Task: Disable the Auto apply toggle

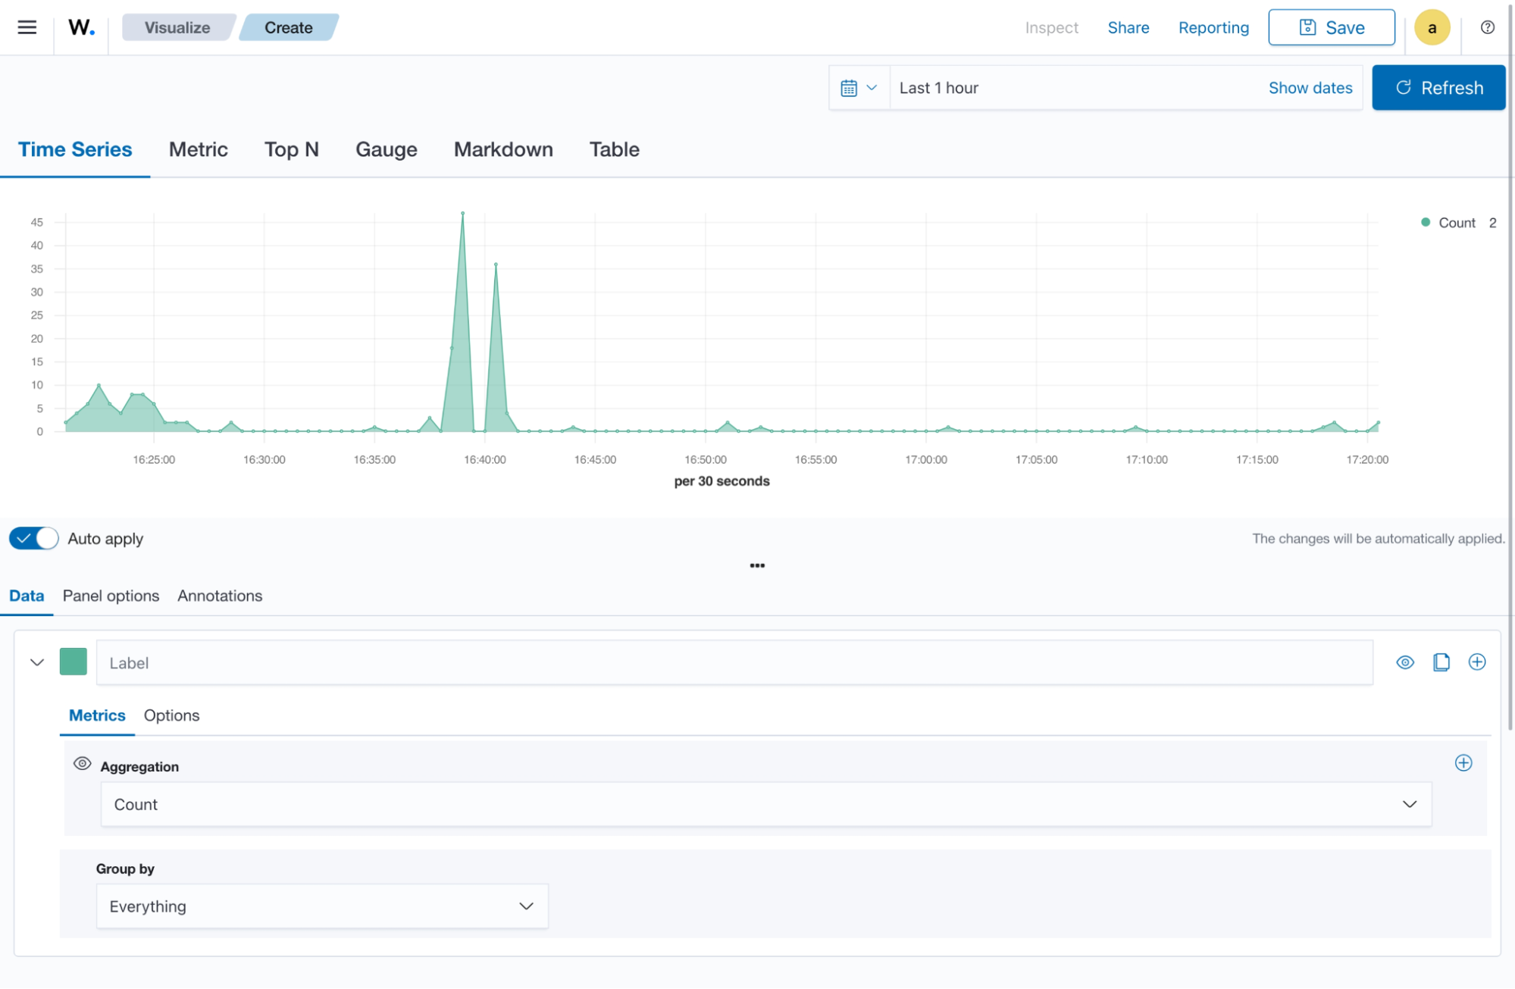Action: [33, 538]
